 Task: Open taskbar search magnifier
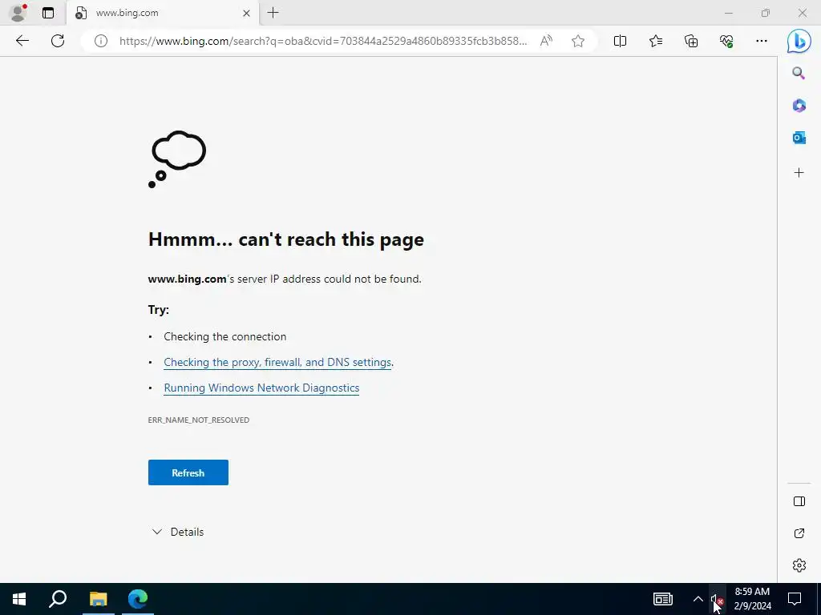(x=58, y=599)
